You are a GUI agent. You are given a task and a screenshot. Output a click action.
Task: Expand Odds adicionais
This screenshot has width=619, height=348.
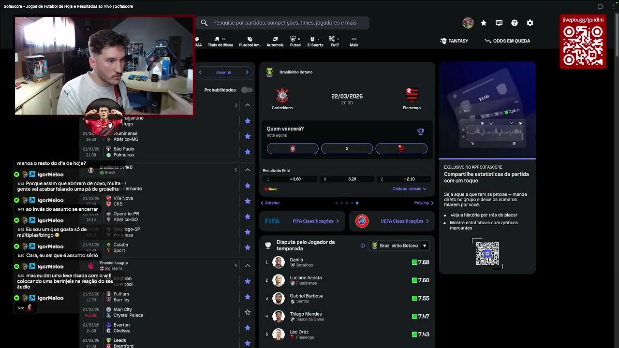[410, 189]
